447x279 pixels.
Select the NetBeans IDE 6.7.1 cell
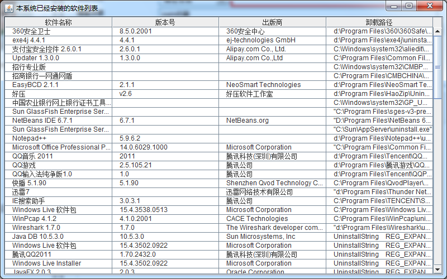coord(59,121)
